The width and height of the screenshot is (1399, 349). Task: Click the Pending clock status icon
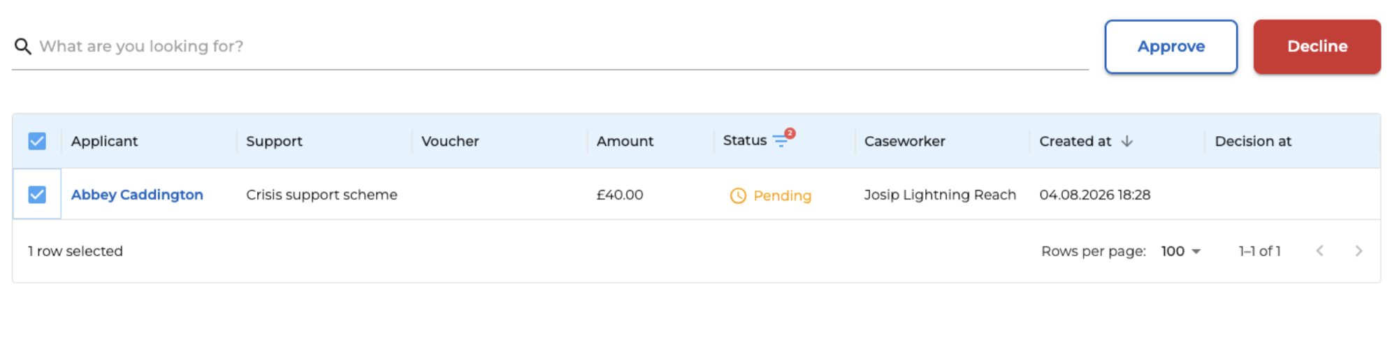click(x=738, y=196)
